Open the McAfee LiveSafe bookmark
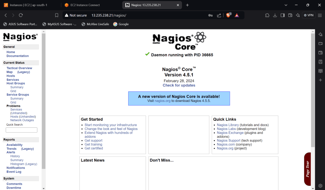Image resolution: width=325 pixels, height=190 pixels. click(x=95, y=24)
